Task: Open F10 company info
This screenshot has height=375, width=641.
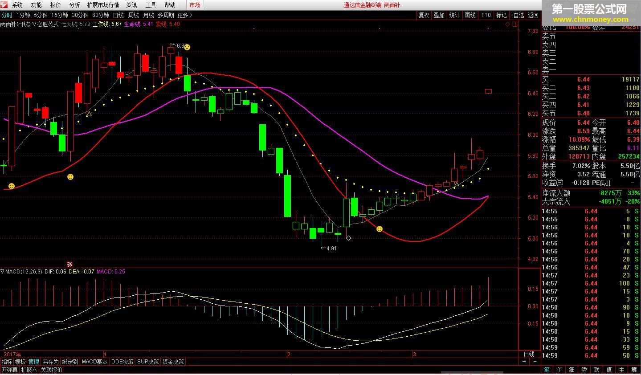Action: click(486, 15)
